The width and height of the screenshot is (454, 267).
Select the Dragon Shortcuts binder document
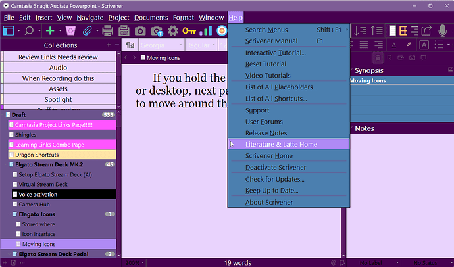point(63,155)
